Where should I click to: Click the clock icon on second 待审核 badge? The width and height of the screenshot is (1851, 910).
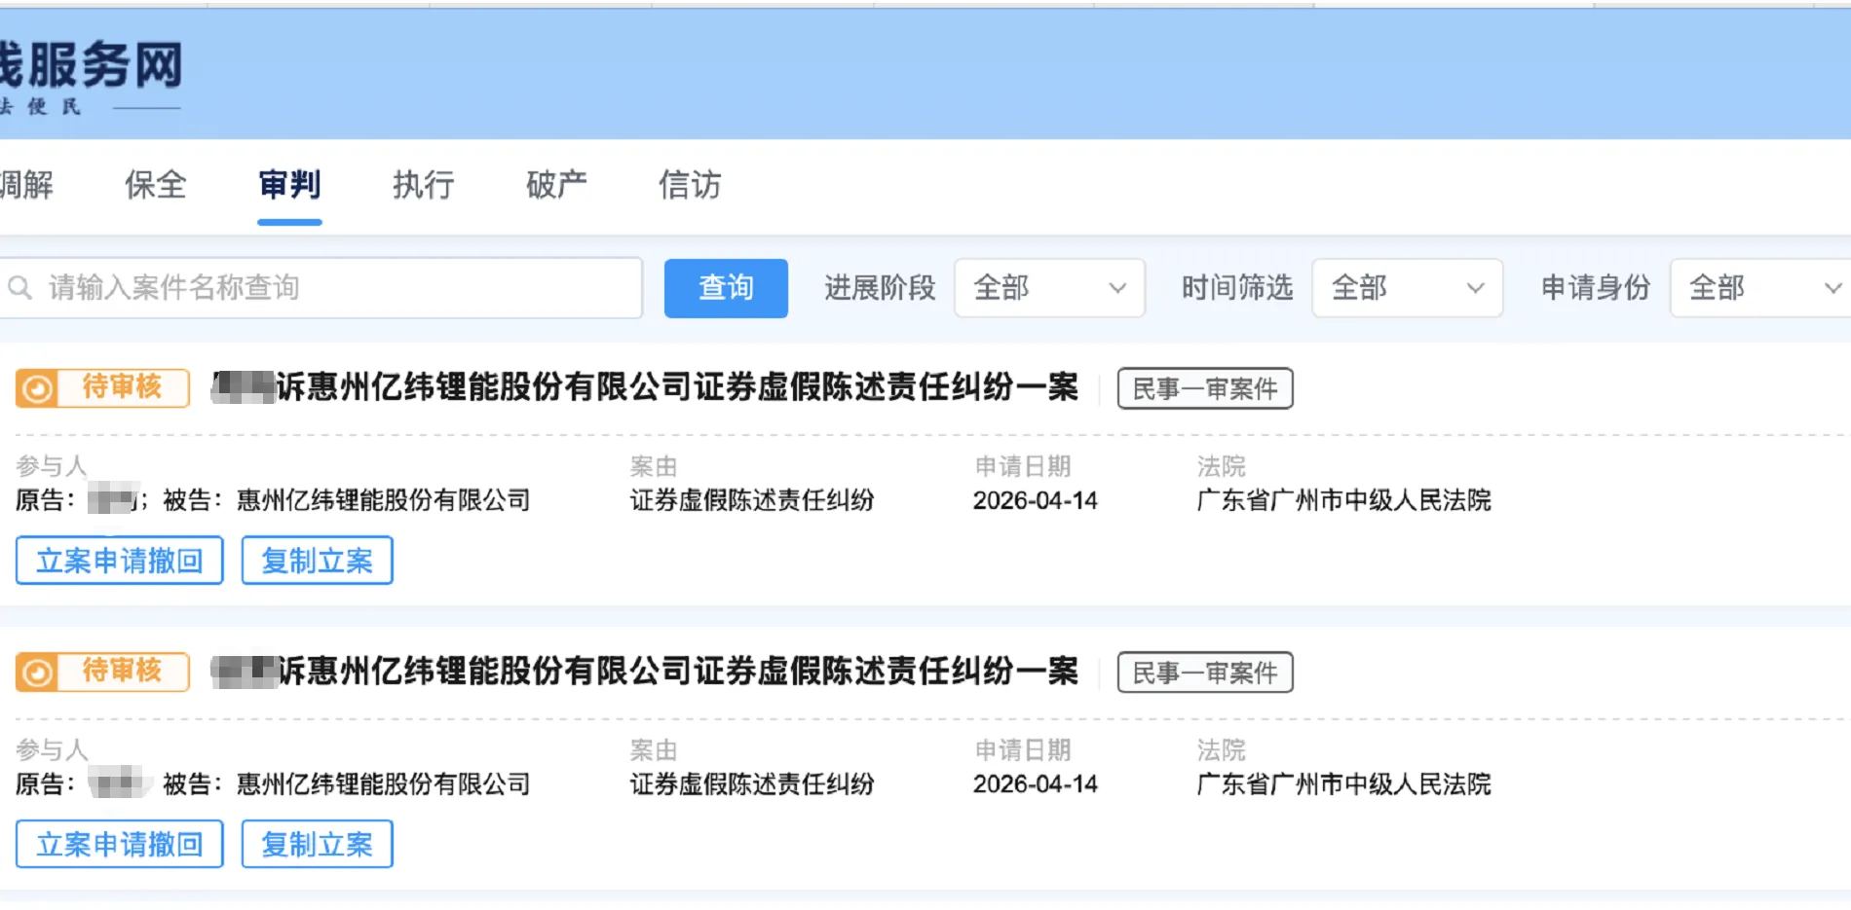(x=37, y=673)
